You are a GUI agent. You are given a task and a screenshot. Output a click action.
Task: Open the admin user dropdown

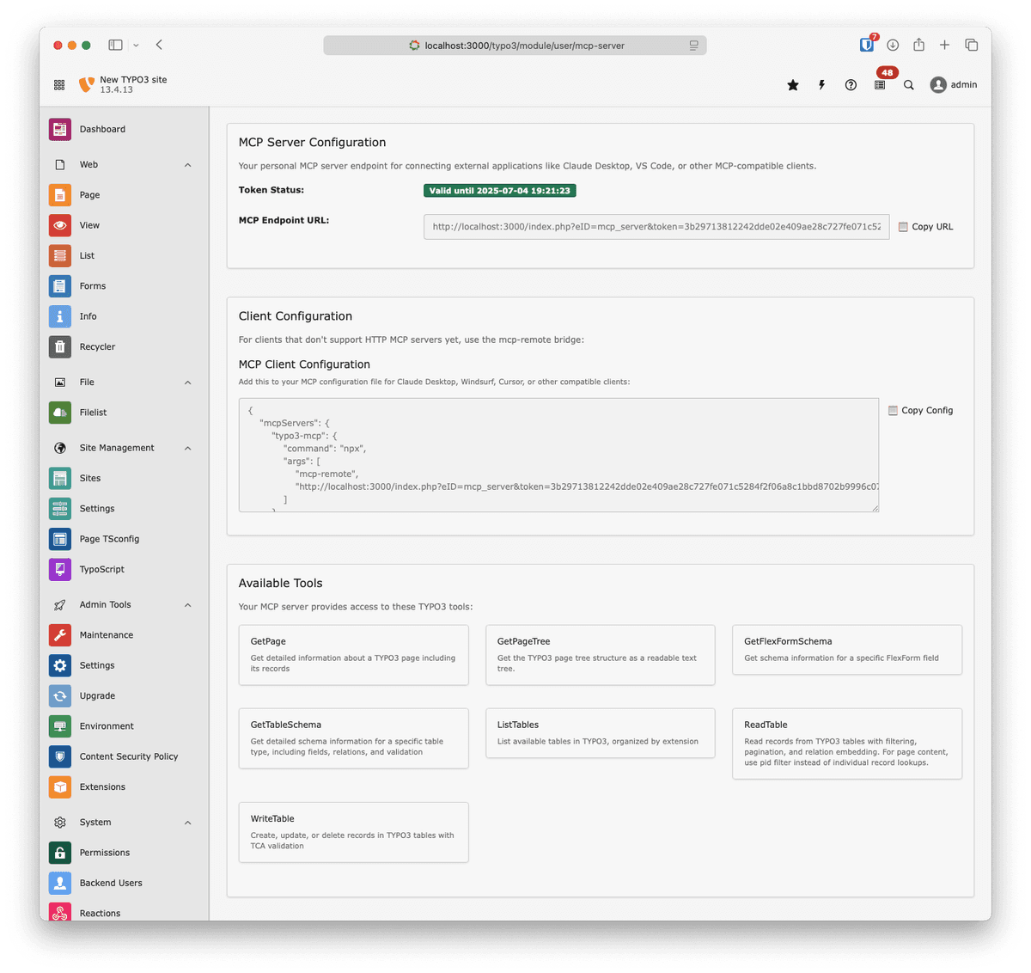coord(954,84)
